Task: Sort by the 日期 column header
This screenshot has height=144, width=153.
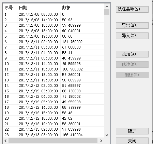Action: tap(39, 8)
